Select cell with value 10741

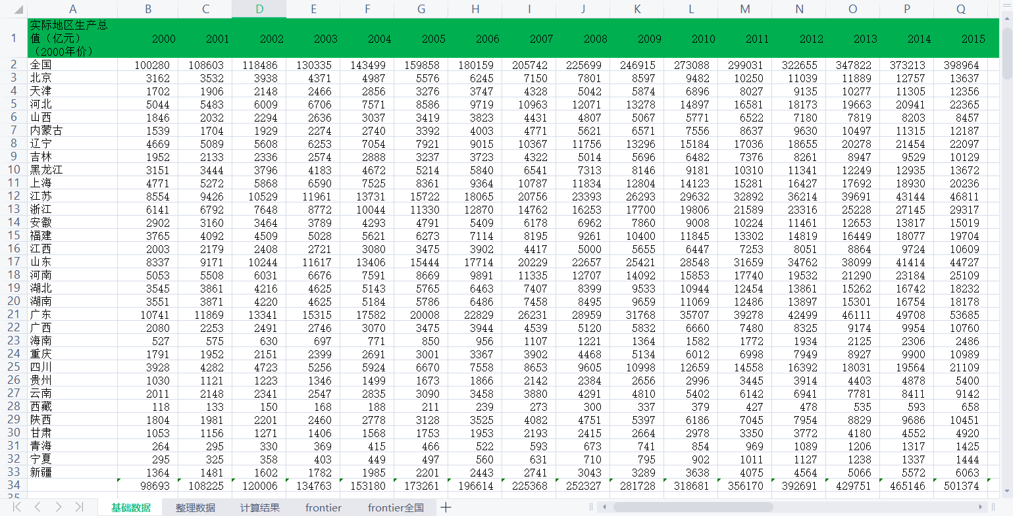click(x=148, y=314)
